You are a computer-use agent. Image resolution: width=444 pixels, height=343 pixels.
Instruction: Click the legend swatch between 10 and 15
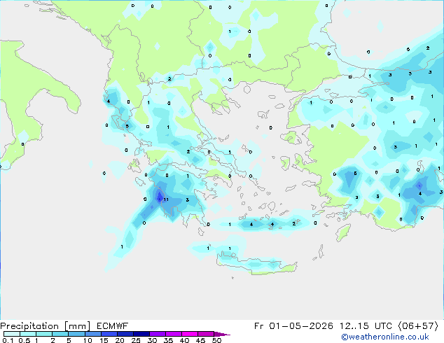click(x=92, y=334)
